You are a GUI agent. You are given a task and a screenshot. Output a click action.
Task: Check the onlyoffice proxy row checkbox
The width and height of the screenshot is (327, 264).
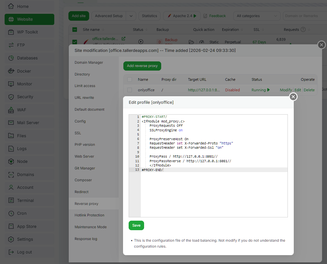[129, 90]
